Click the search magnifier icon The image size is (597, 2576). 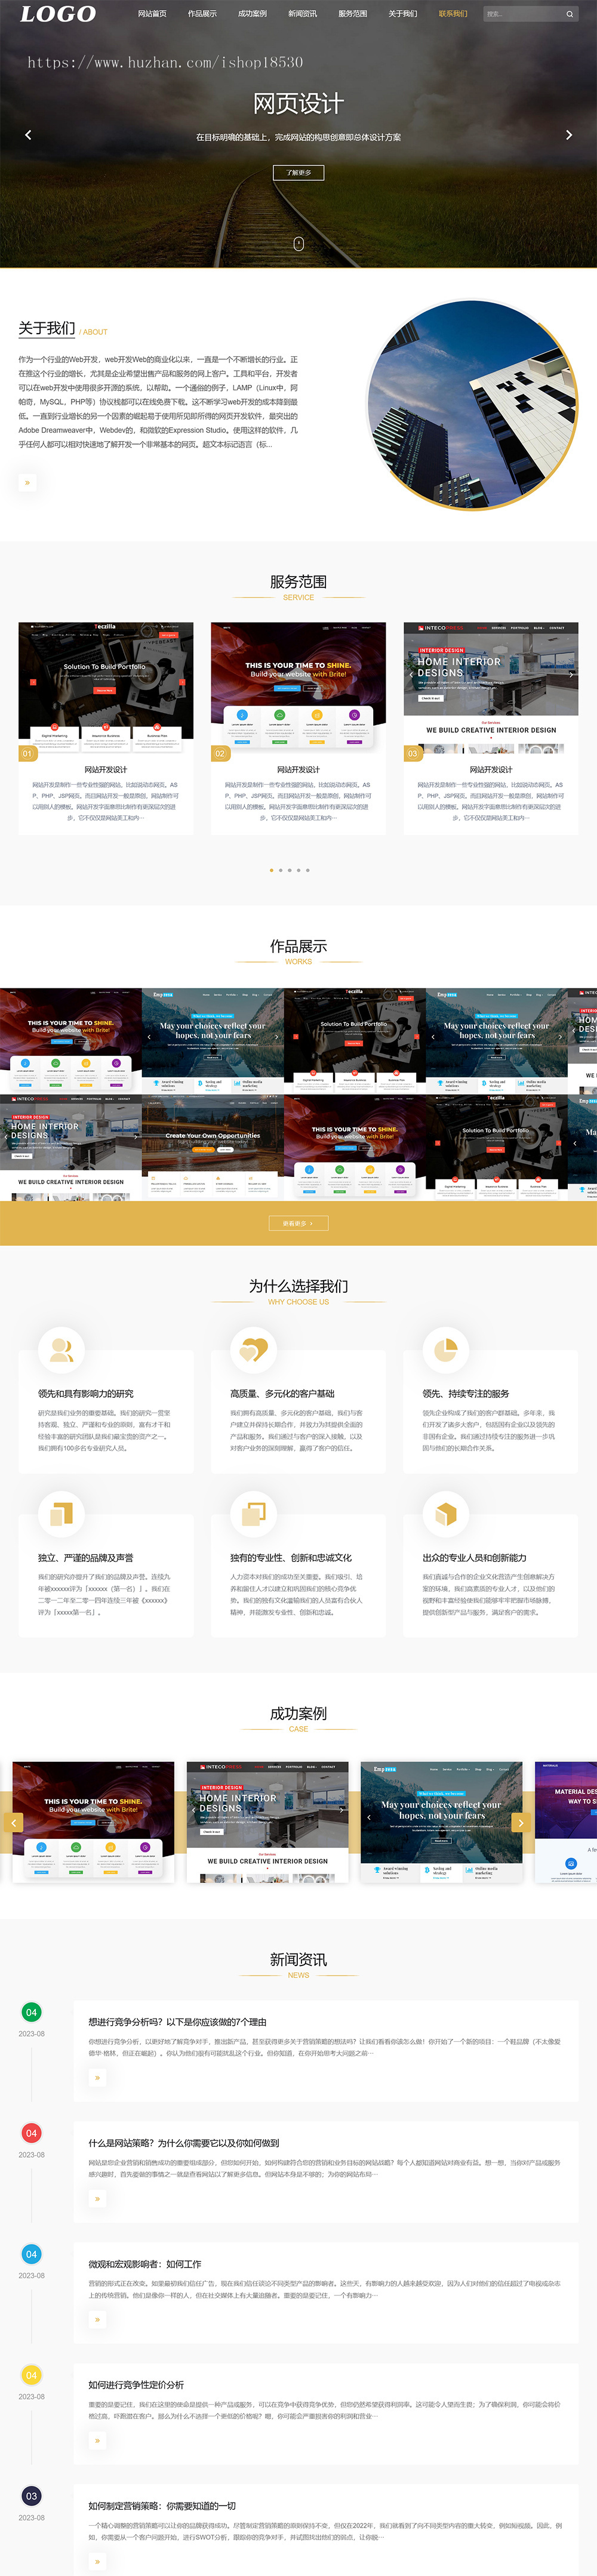[570, 14]
